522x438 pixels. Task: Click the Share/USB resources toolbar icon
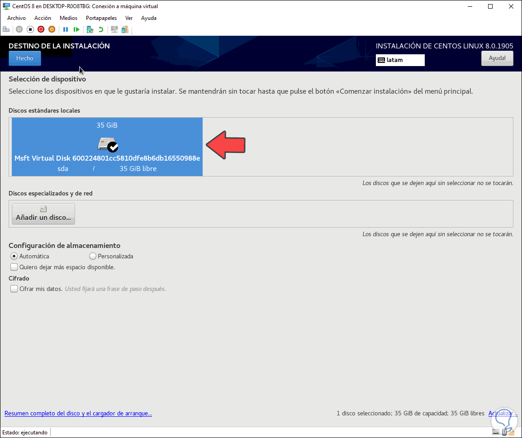tap(125, 30)
